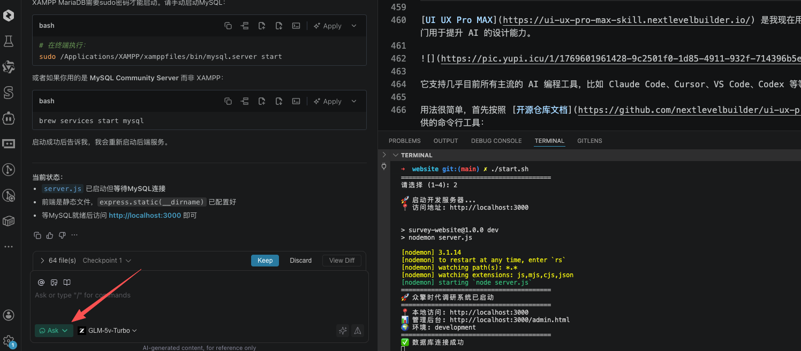Expand Apply options for brew services block
Screen dimensions: 801x351
(354, 101)
